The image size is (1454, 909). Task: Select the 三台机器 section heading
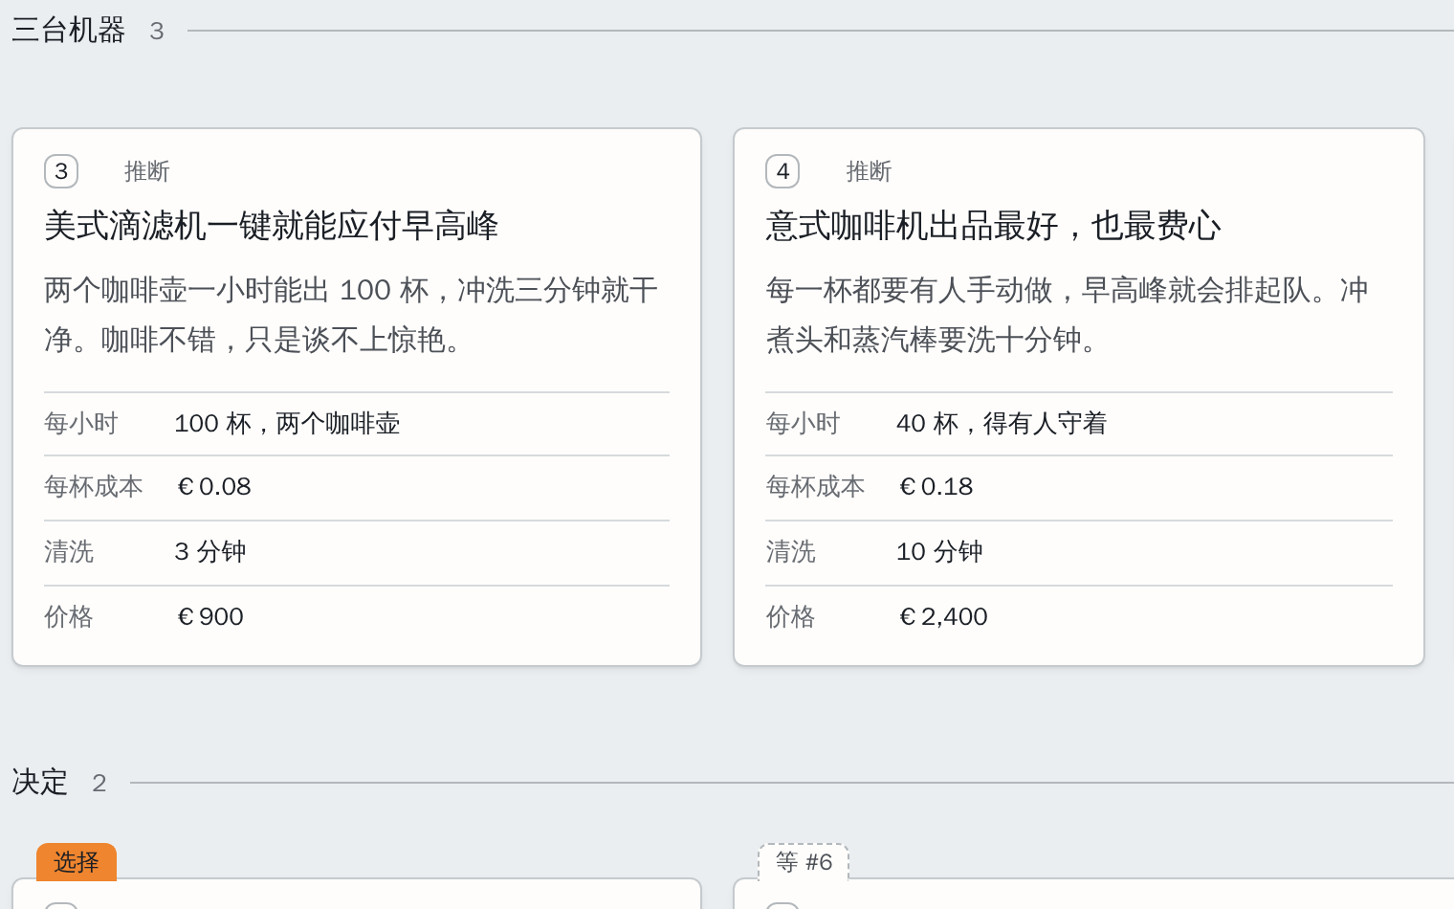pos(69,31)
